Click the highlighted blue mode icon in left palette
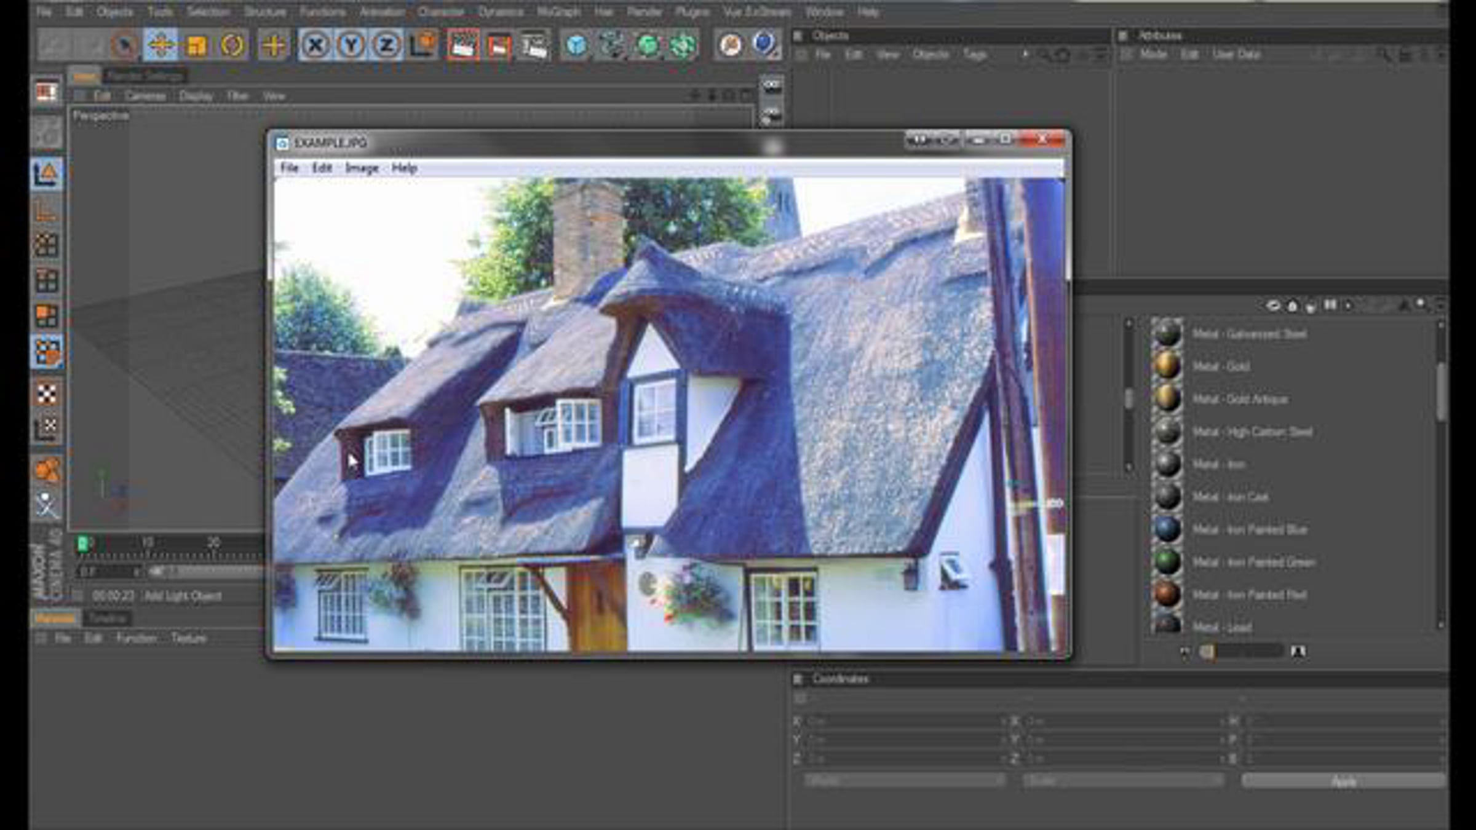Image resolution: width=1476 pixels, height=830 pixels. click(47, 352)
